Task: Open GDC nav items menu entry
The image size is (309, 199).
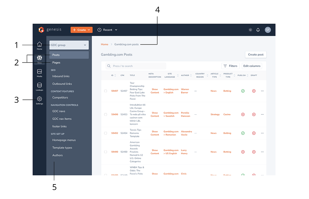Action: click(62, 119)
